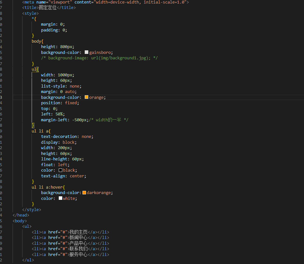Click the white color swatch
This screenshot has width=304, height=264.
coord(60,198)
